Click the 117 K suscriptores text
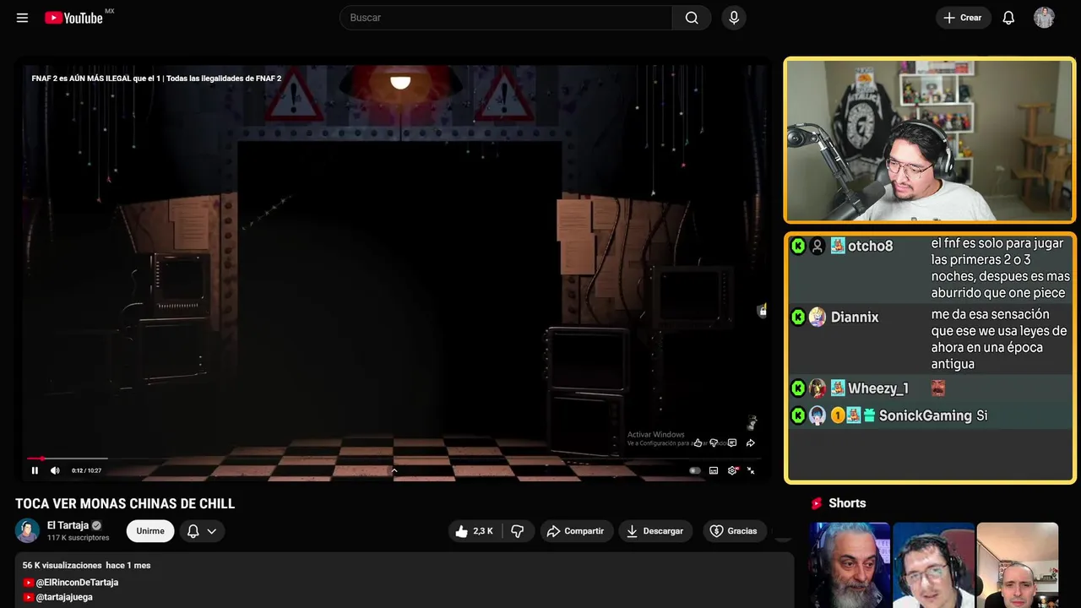The width and height of the screenshot is (1081, 608). (79, 538)
